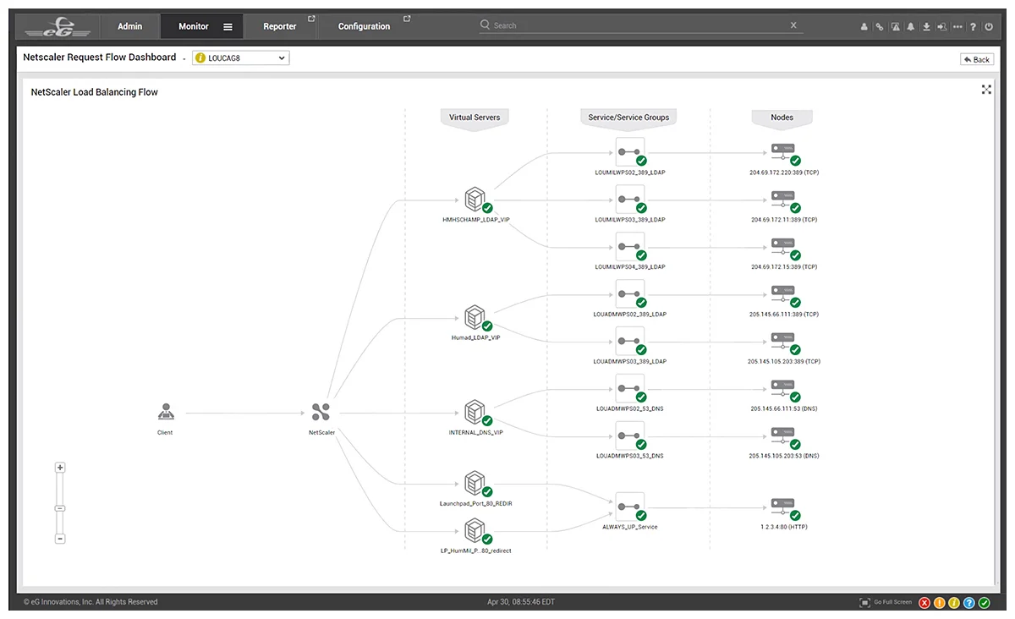Screen dimensions: 1015x619
Task: Click the LOUMILWPS03_389_LDAP service icon
Action: pos(630,200)
